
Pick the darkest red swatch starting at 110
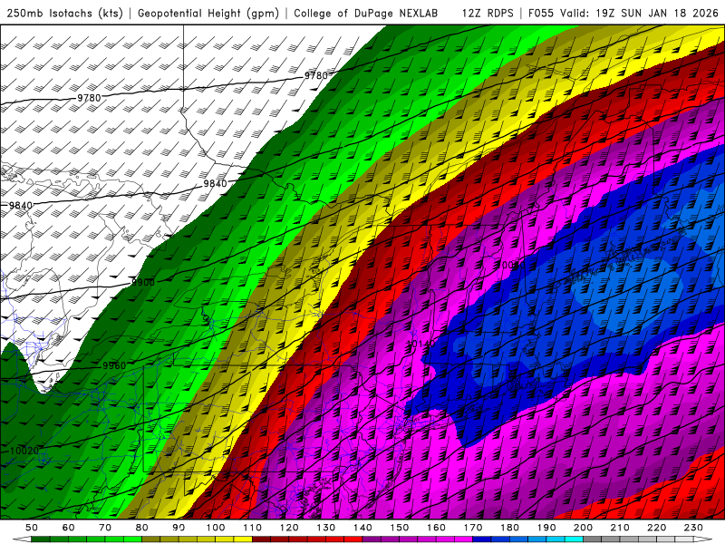261,539
